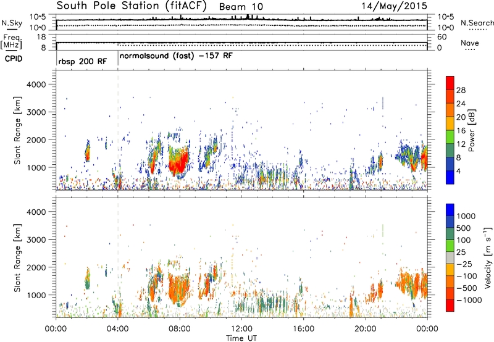This screenshot has width=494, height=342.
Task: Select the 'N.Sky' legend label
Action: (x=12, y=23)
